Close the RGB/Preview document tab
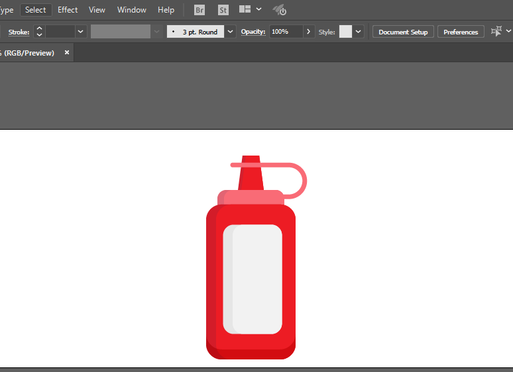Screen dimensions: 513x372 click(x=67, y=52)
